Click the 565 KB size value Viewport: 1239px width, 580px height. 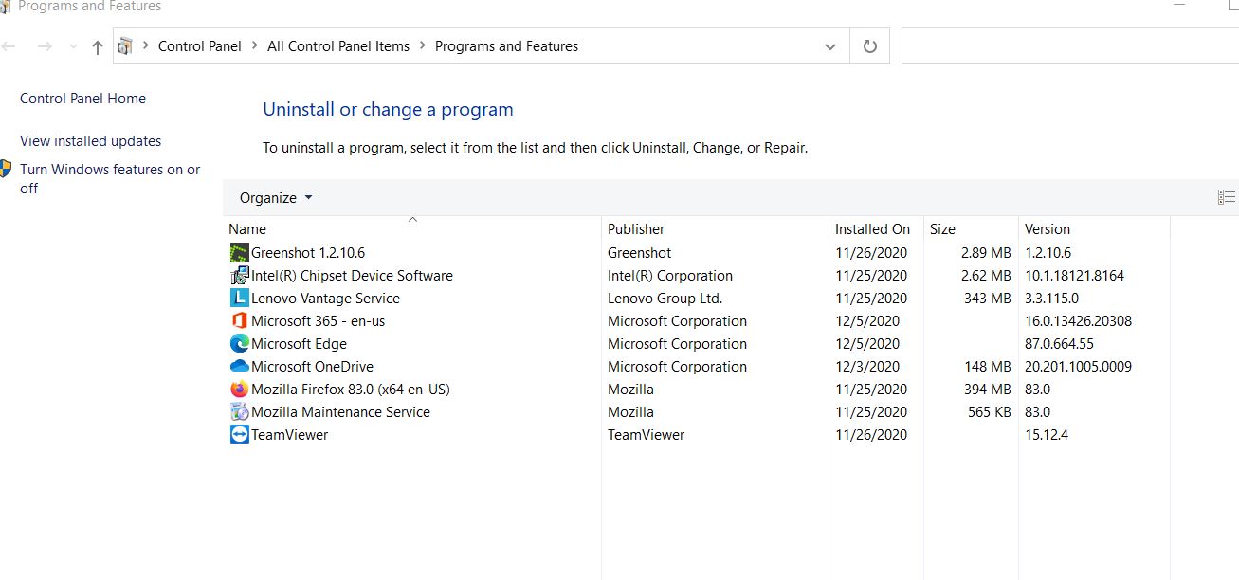coord(989,412)
